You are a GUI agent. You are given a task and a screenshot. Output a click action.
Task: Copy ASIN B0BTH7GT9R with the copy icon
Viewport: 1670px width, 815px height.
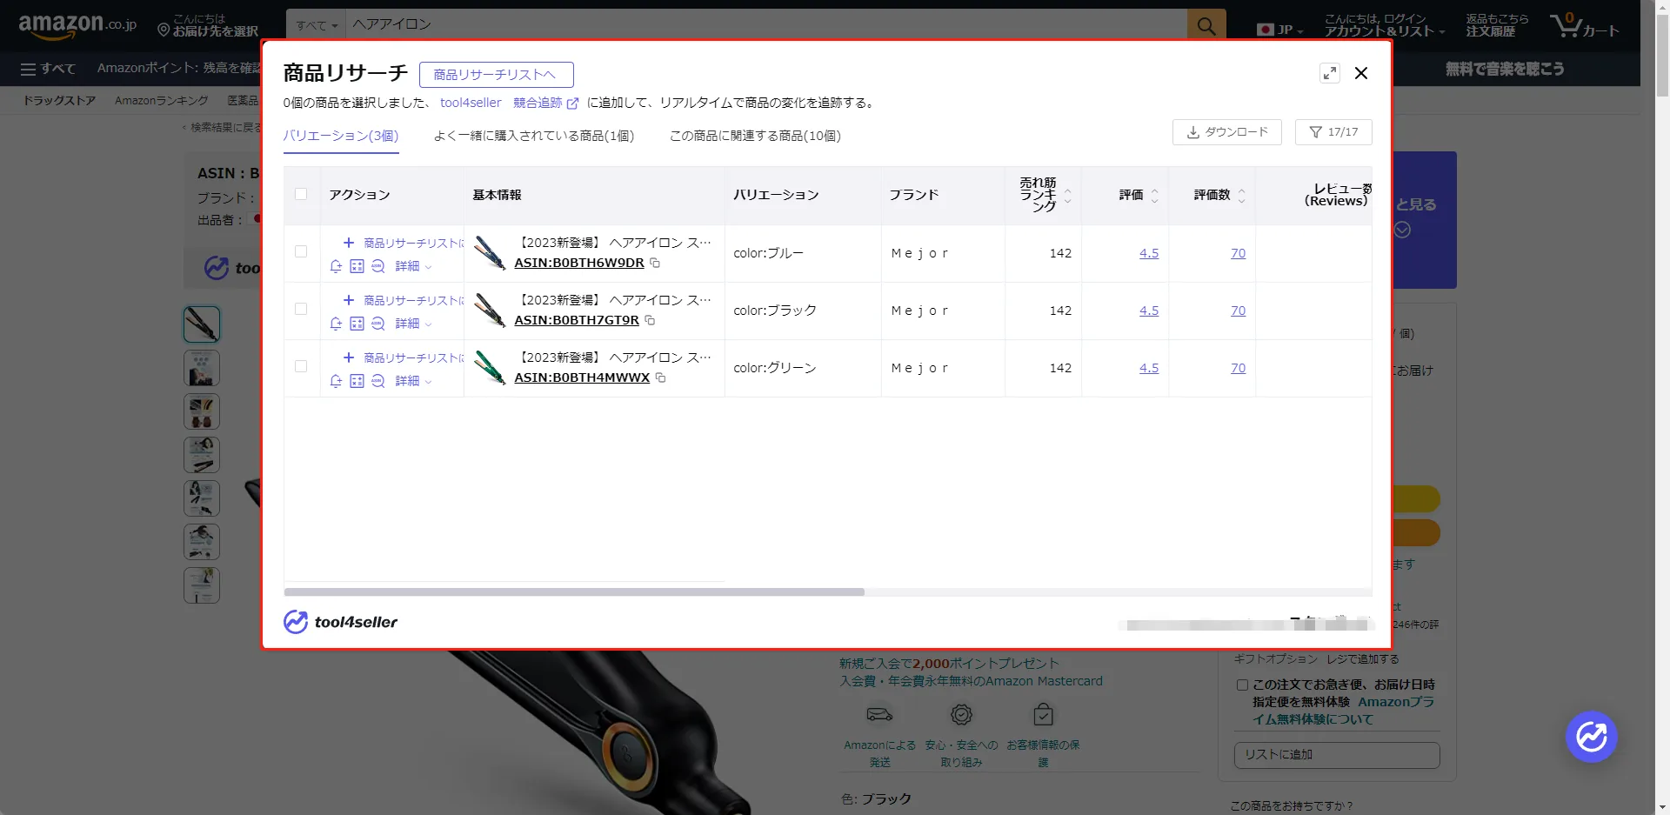click(650, 320)
